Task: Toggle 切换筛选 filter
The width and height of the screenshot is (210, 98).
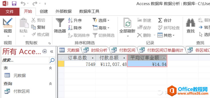Action: point(104,35)
